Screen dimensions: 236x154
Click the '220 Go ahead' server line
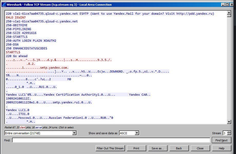(17, 56)
